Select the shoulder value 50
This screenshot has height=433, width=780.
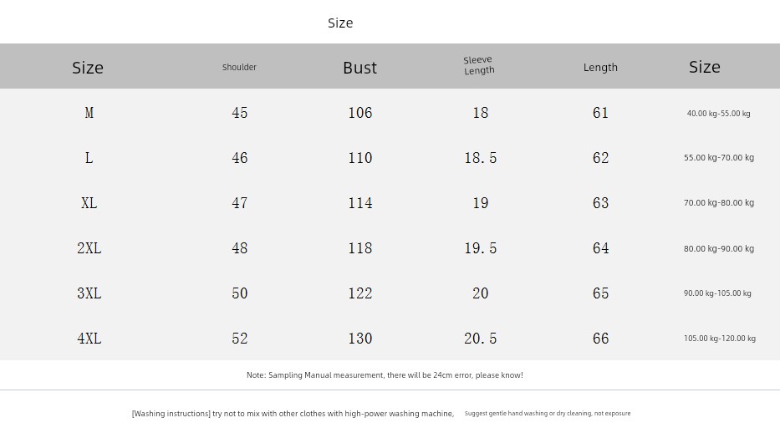pyautogui.click(x=239, y=293)
